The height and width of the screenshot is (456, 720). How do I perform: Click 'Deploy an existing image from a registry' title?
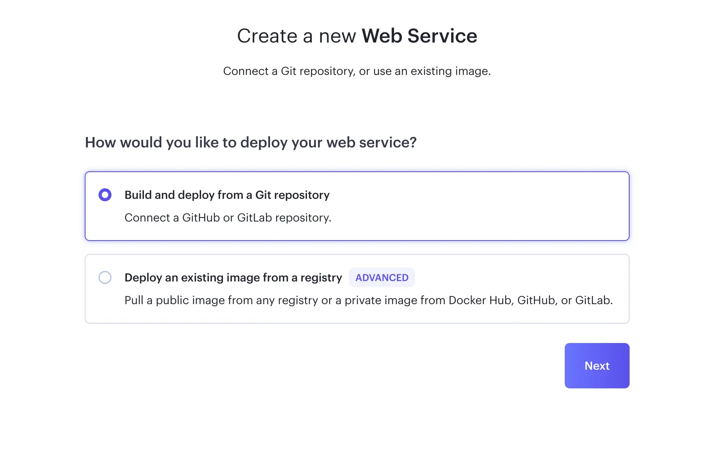[233, 278]
